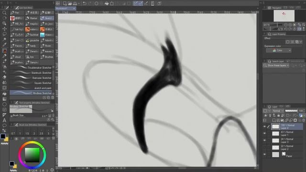Viewport: 306px width, 172px height.
Task: Choose Staircase Sketcher brush
Action: (x=31, y=77)
